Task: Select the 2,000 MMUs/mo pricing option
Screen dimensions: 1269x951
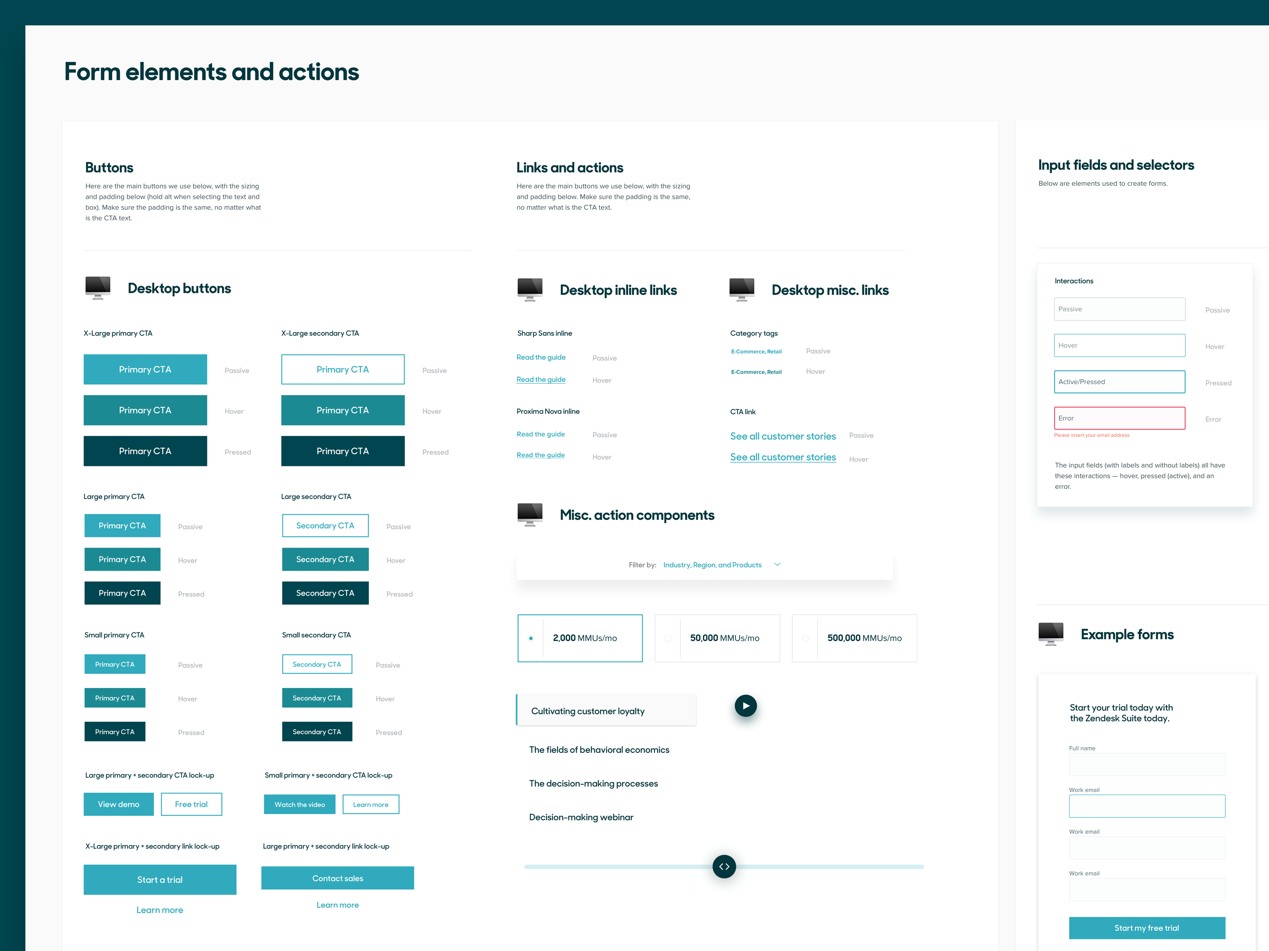Action: coord(579,637)
